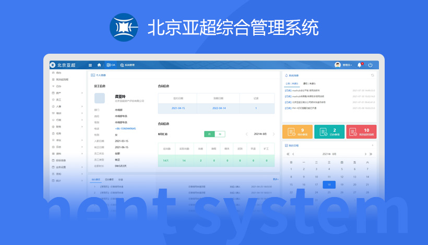Select day 18 in the calendar
The image size is (428, 245).
329,184
